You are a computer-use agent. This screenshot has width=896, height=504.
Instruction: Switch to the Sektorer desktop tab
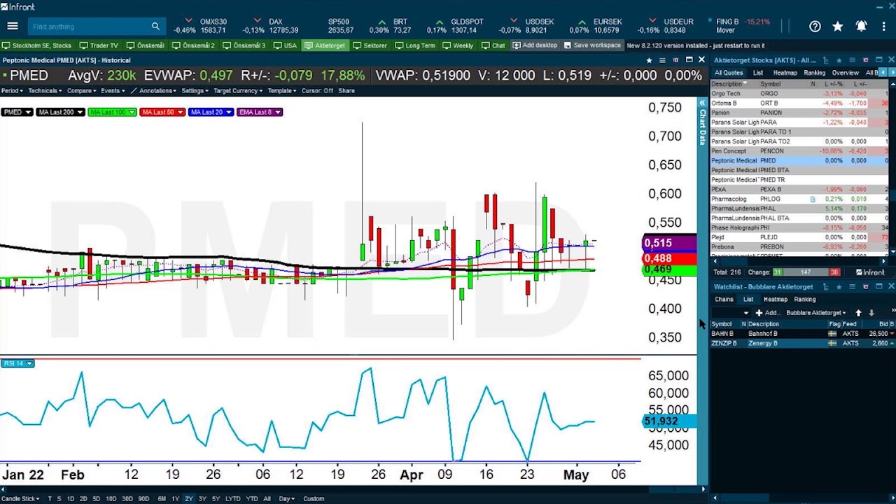(370, 45)
